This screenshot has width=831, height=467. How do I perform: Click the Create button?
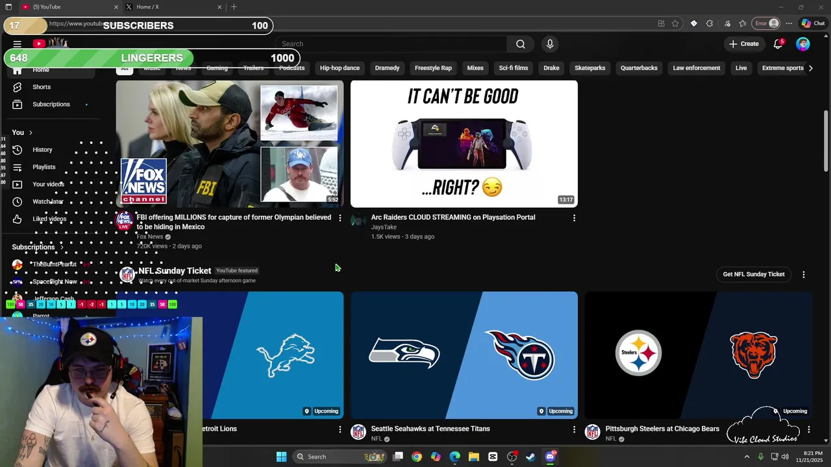(x=743, y=44)
